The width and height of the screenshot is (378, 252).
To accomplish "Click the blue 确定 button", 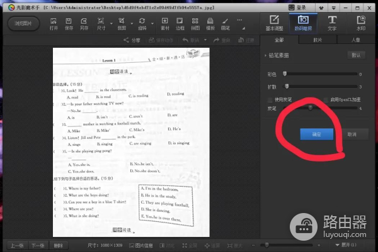I will [x=317, y=134].
